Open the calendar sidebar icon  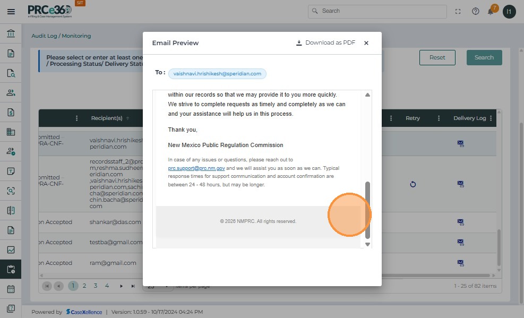[x=11, y=289]
